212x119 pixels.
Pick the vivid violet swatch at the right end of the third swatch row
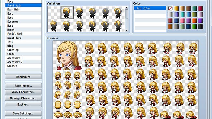point(201,20)
